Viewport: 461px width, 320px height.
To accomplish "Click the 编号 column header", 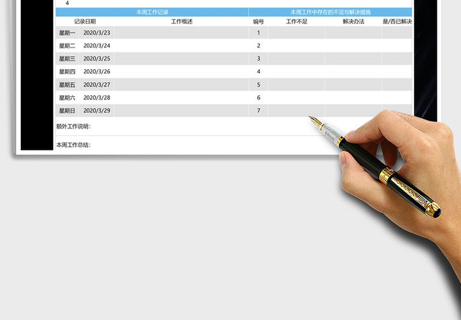I will [x=258, y=21].
